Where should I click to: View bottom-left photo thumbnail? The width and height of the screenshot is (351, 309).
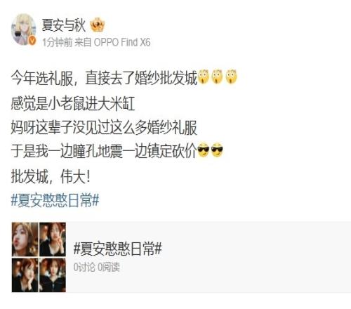tap(25, 275)
